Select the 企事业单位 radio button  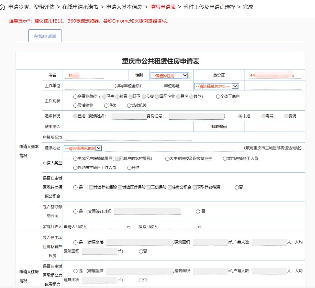click(75, 96)
